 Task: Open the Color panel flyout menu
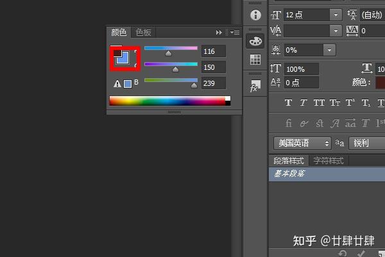[235, 32]
